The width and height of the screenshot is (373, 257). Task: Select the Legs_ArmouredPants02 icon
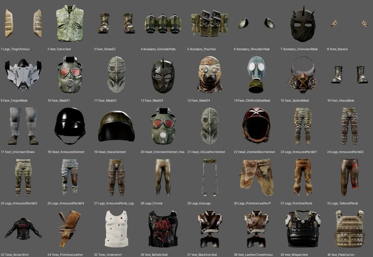point(350,126)
